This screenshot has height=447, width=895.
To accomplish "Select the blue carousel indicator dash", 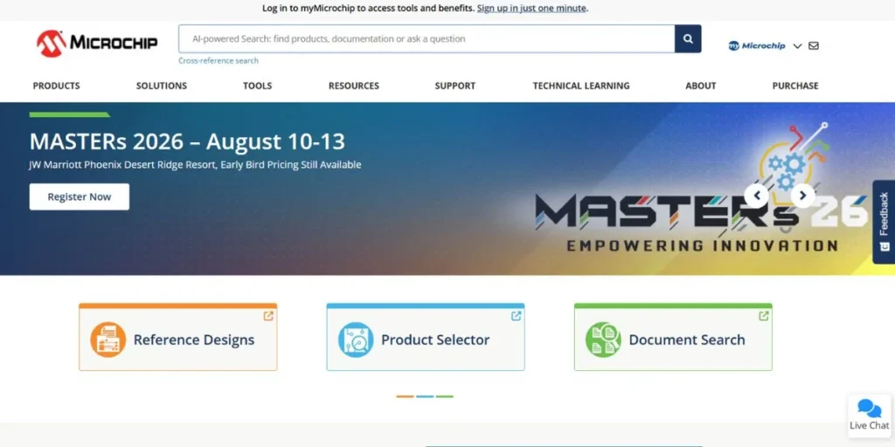I will click(x=425, y=396).
